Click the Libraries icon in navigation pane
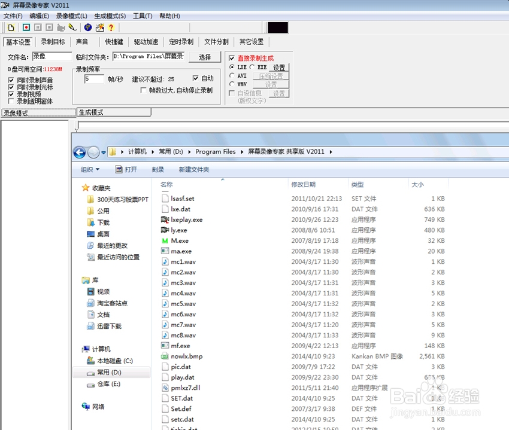 point(86,280)
